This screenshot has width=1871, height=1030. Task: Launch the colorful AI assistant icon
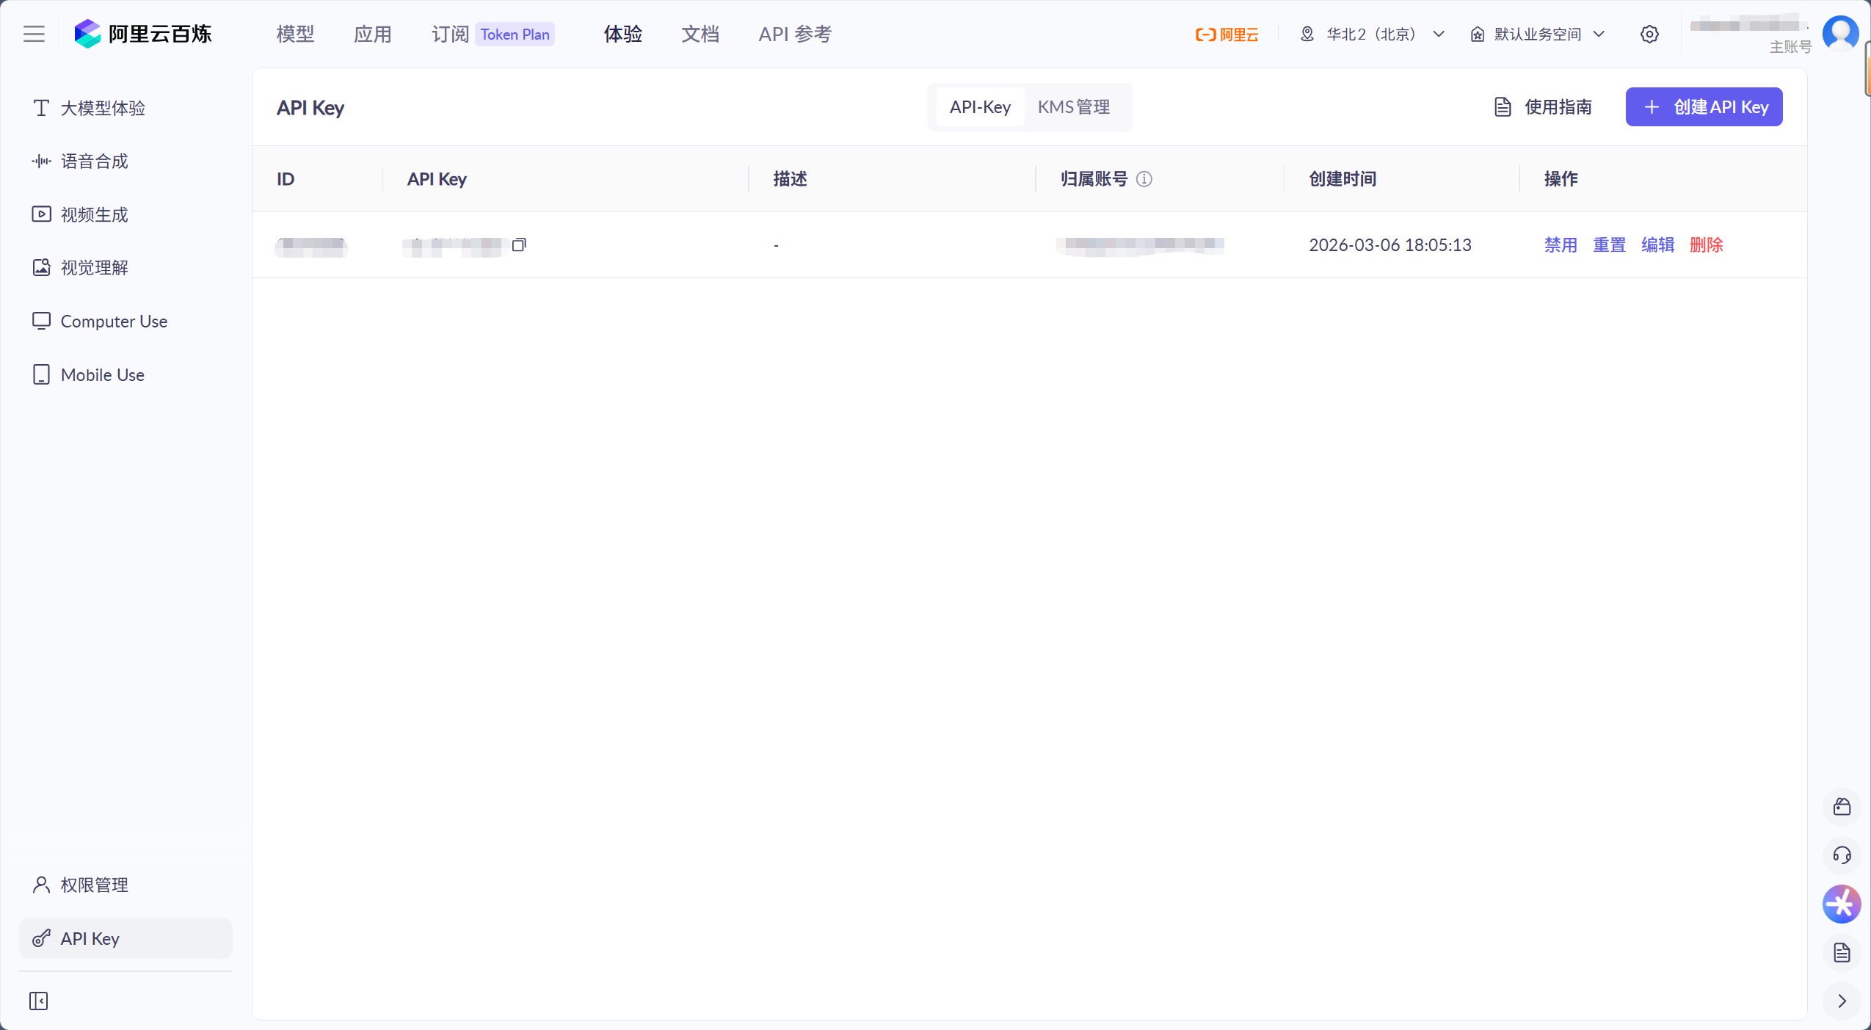pyautogui.click(x=1842, y=904)
